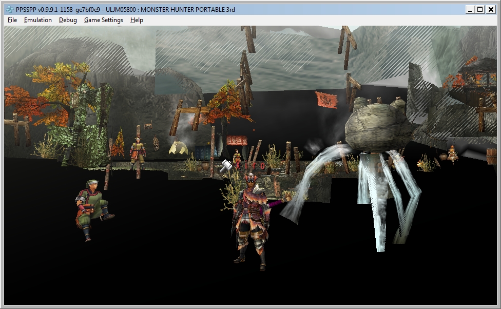Click the window title bar text
Viewport: 501px width, 309px height.
point(125,9)
